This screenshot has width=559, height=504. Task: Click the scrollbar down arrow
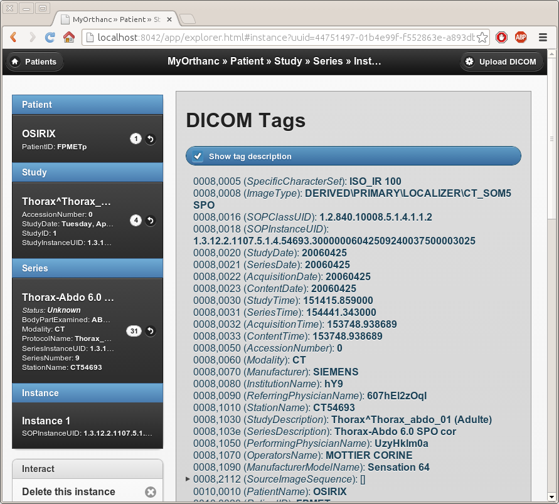[x=551, y=496]
